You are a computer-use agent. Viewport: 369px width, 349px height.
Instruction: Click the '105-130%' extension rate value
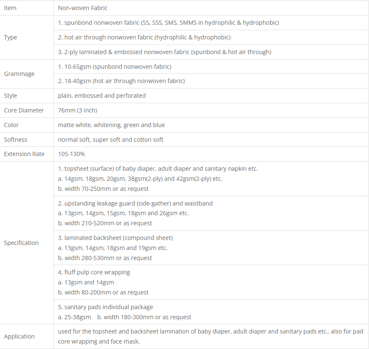pyautogui.click(x=72, y=154)
